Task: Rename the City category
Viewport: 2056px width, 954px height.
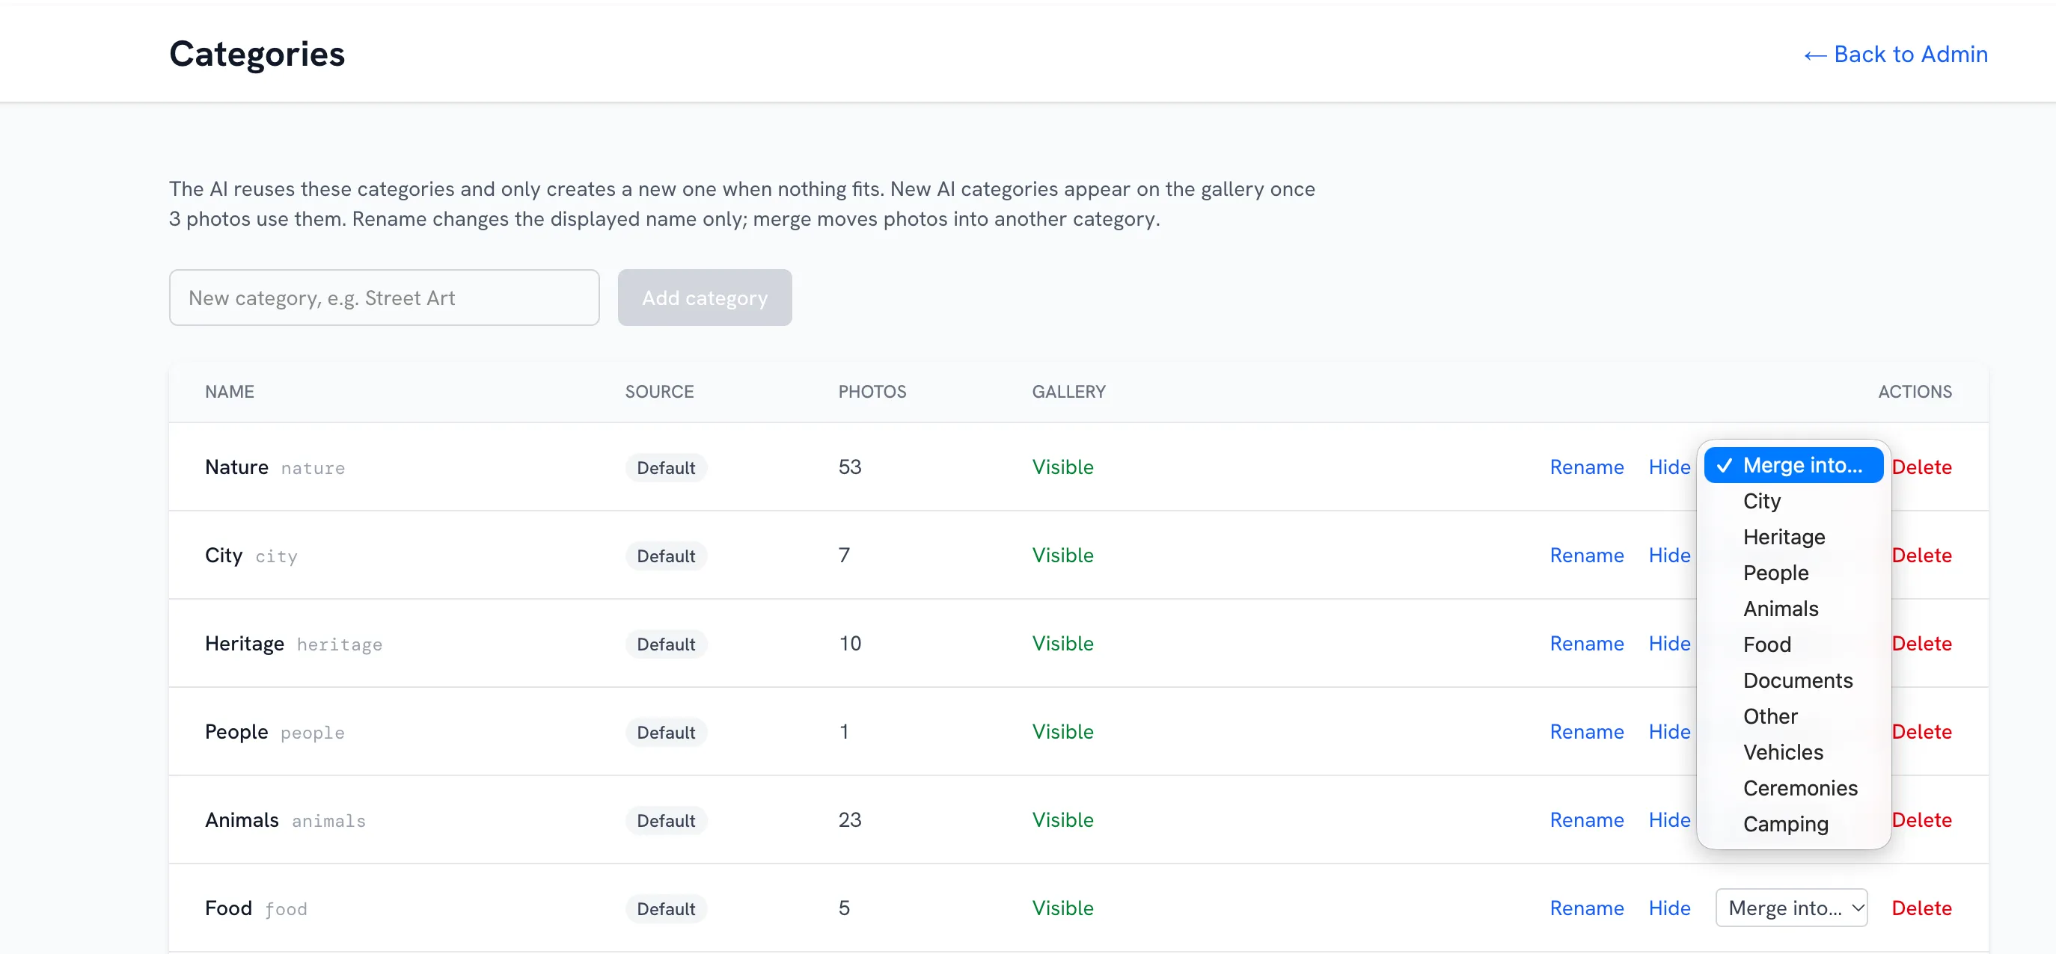Action: (1587, 556)
